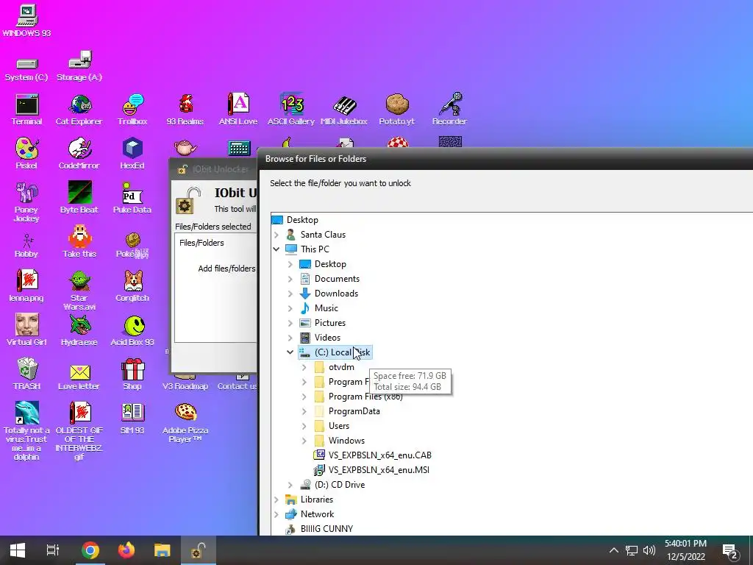Open the MIDI Jukebox icon

coord(344,110)
